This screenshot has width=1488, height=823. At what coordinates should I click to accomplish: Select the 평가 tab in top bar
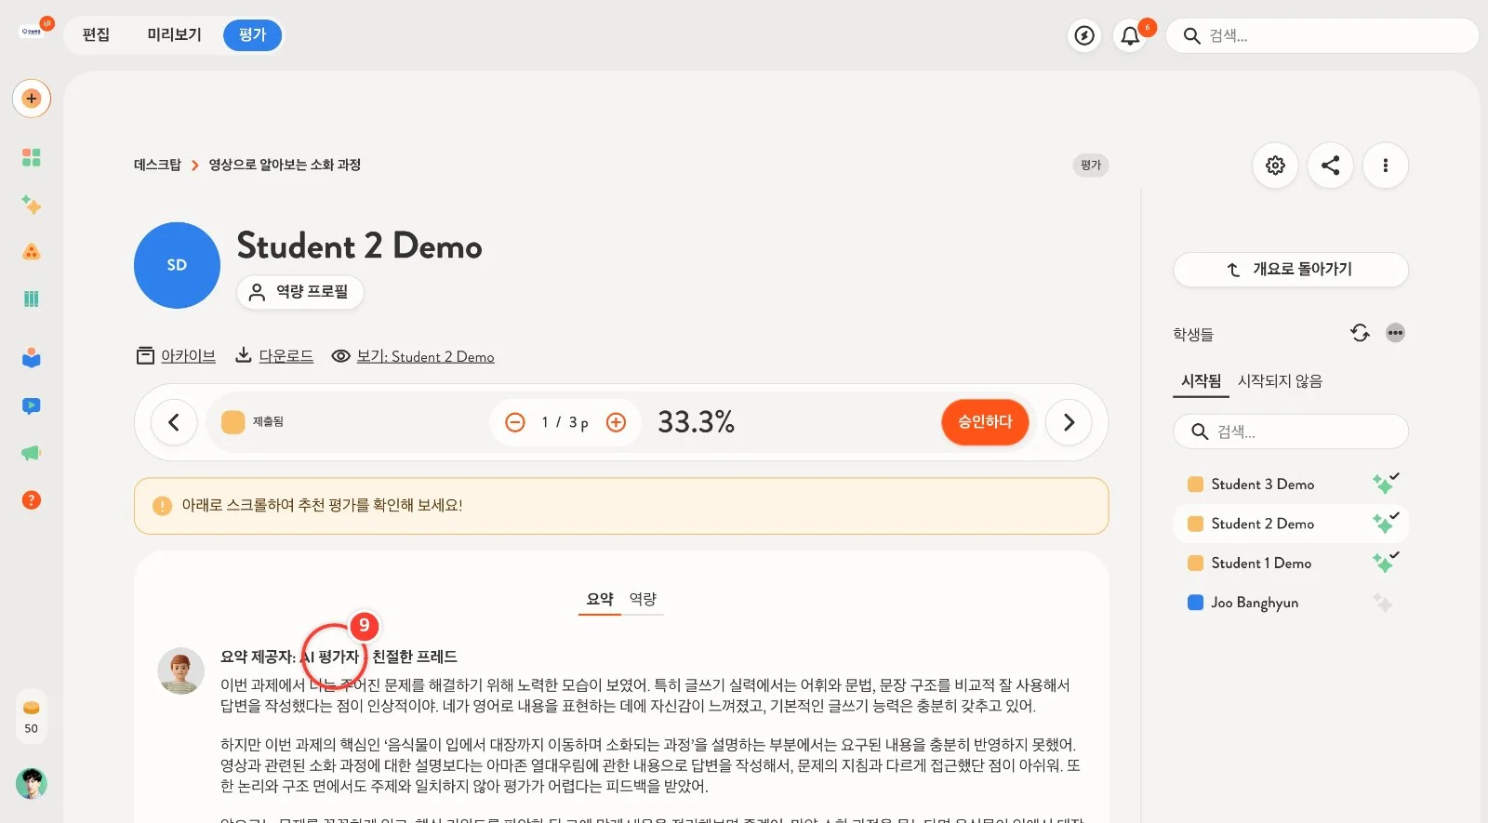tap(252, 35)
